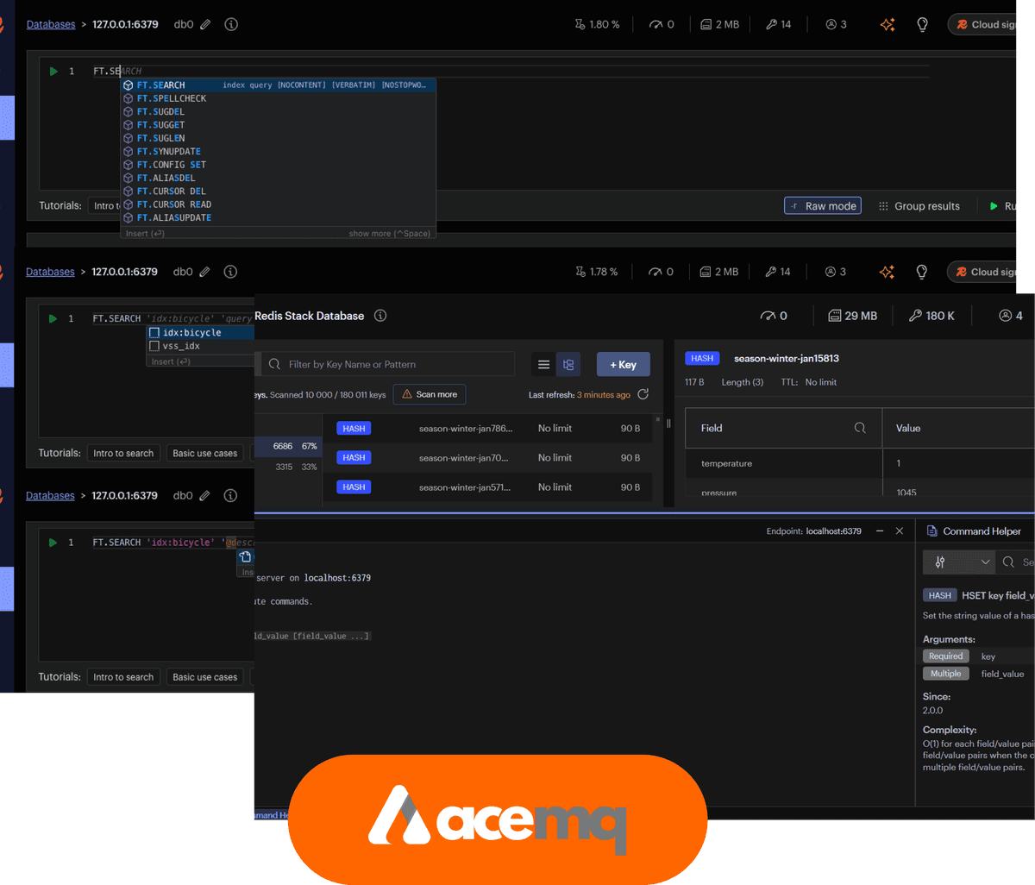Image resolution: width=1035 pixels, height=885 pixels.
Task: Click the info icon beside Redis Stack Database
Action: click(380, 316)
